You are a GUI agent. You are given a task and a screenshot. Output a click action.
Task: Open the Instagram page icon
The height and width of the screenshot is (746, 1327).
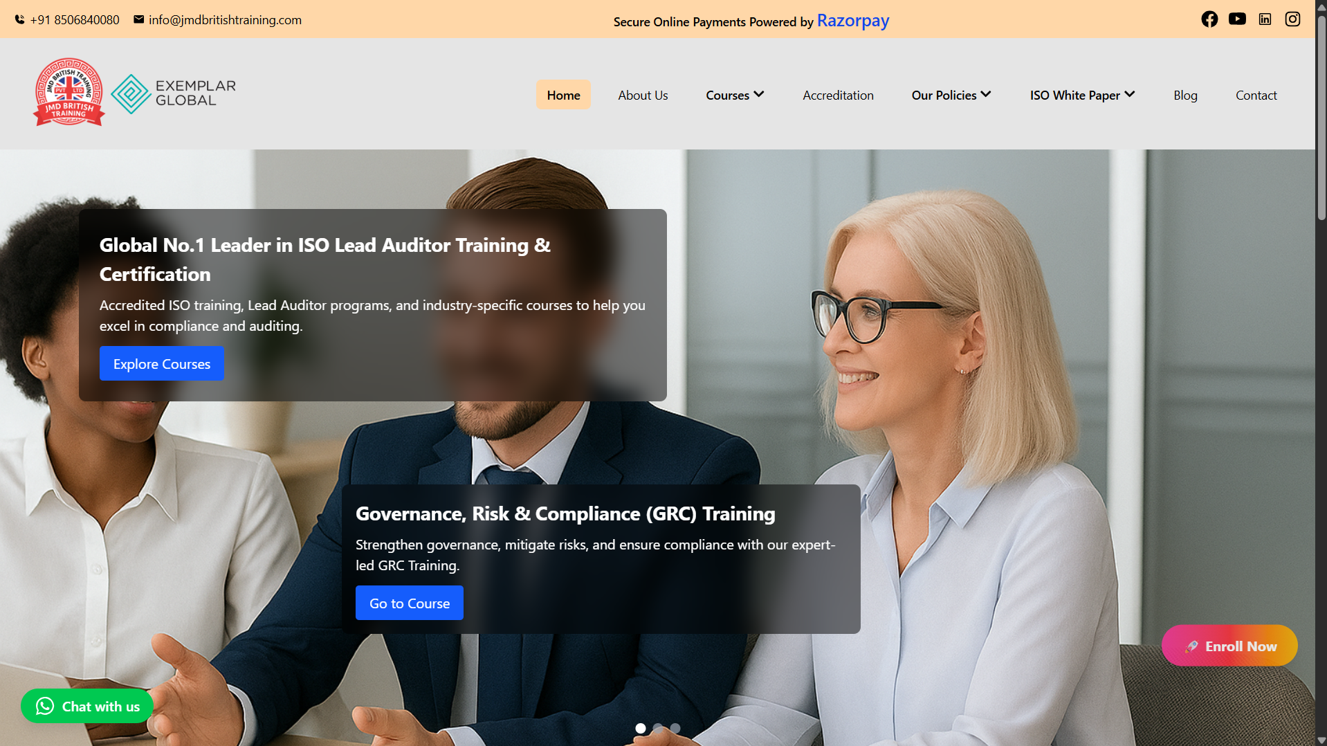(x=1292, y=19)
